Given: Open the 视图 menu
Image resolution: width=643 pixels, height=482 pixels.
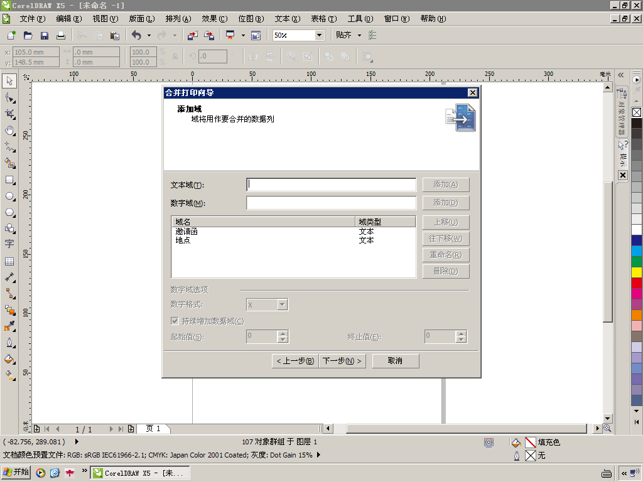Looking at the screenshot, I should pos(105,19).
